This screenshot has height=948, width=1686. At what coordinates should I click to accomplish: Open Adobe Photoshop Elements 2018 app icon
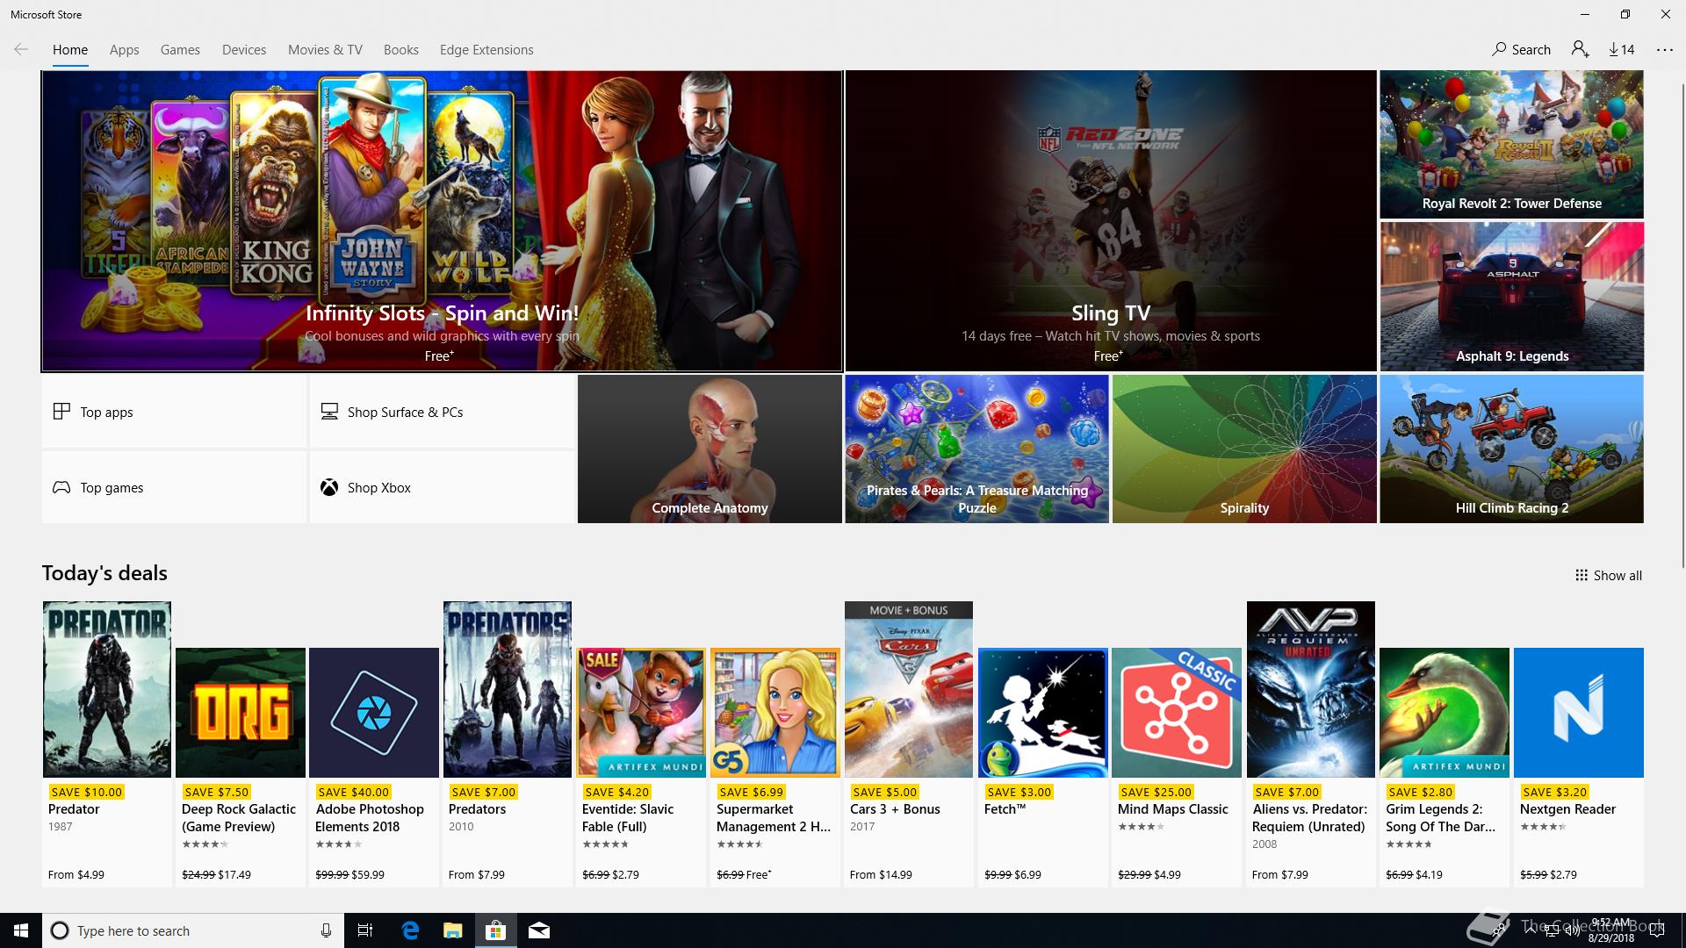pos(374,713)
